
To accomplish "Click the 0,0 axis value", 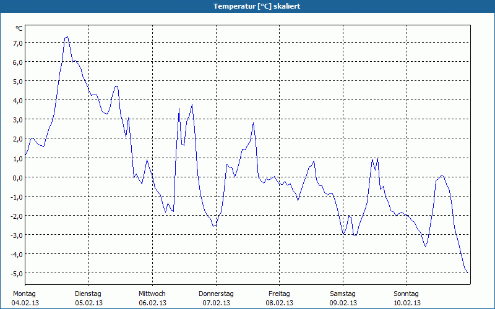I will pyautogui.click(x=18, y=178).
